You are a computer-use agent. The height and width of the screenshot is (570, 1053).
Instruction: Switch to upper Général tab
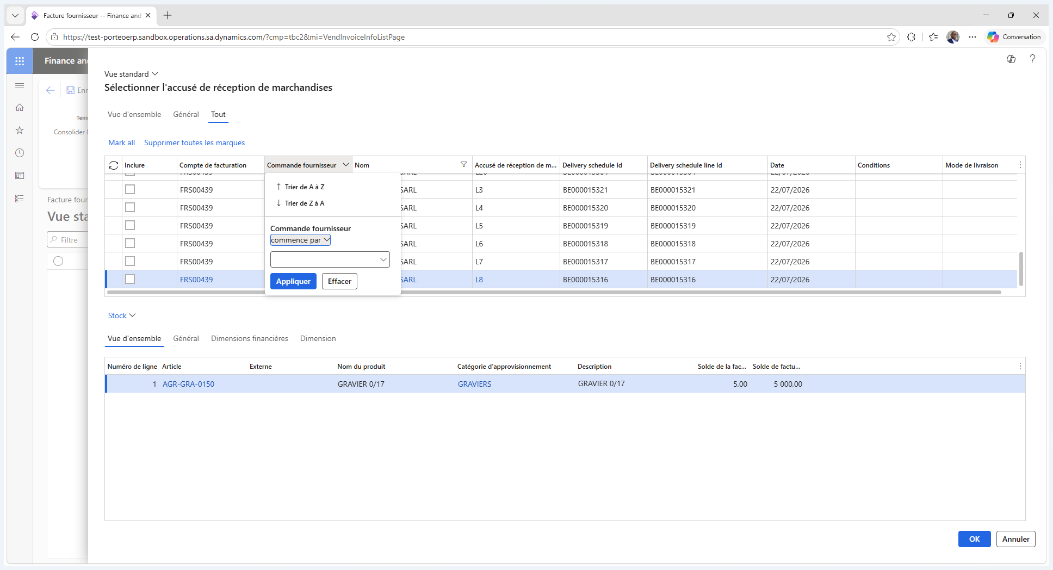(x=186, y=114)
